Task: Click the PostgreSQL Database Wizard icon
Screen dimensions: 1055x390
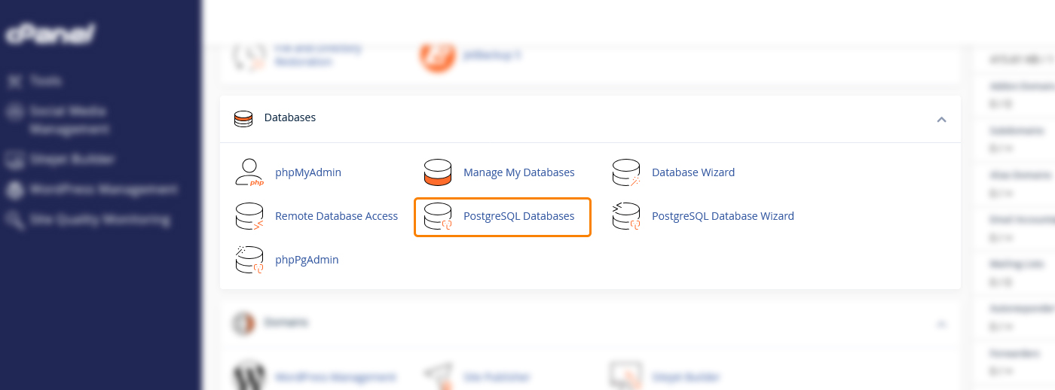Action: [625, 216]
